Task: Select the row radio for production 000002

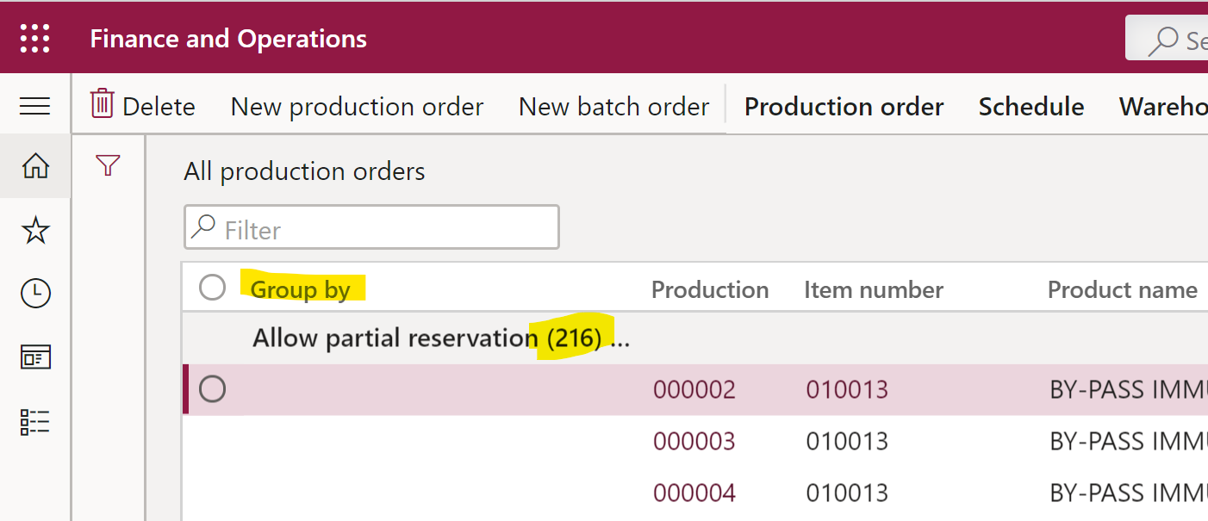Action: tap(212, 389)
